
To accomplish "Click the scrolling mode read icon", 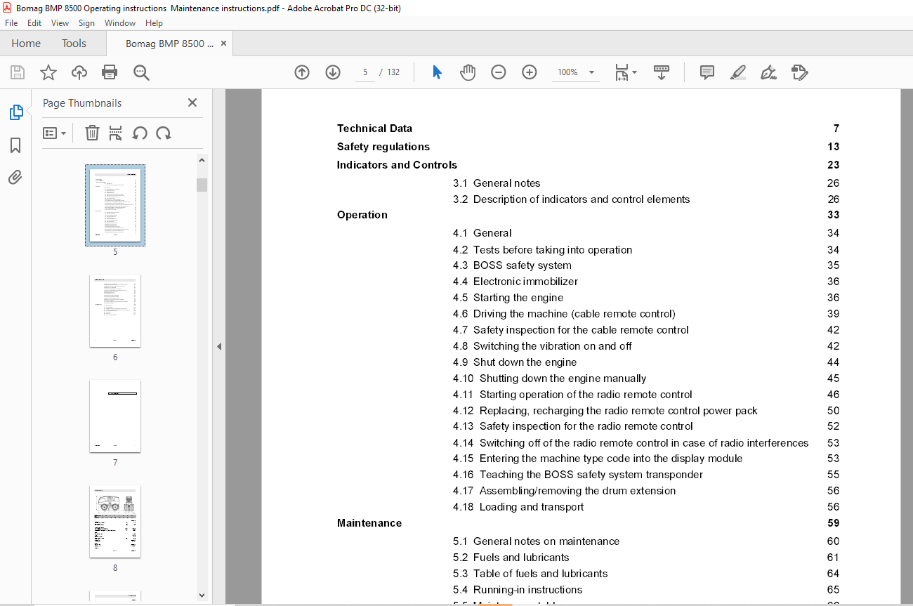I will [x=662, y=72].
